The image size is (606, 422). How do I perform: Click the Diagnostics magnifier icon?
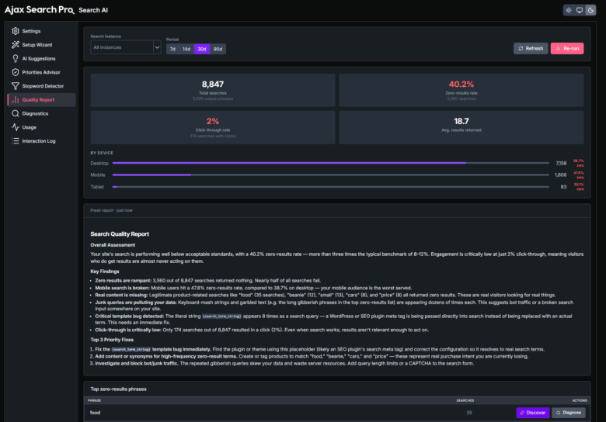[x=15, y=113]
